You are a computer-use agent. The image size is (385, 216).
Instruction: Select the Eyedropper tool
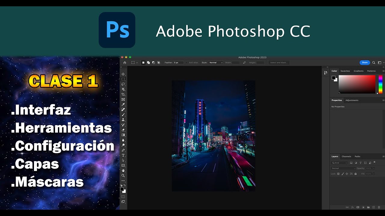(123, 105)
